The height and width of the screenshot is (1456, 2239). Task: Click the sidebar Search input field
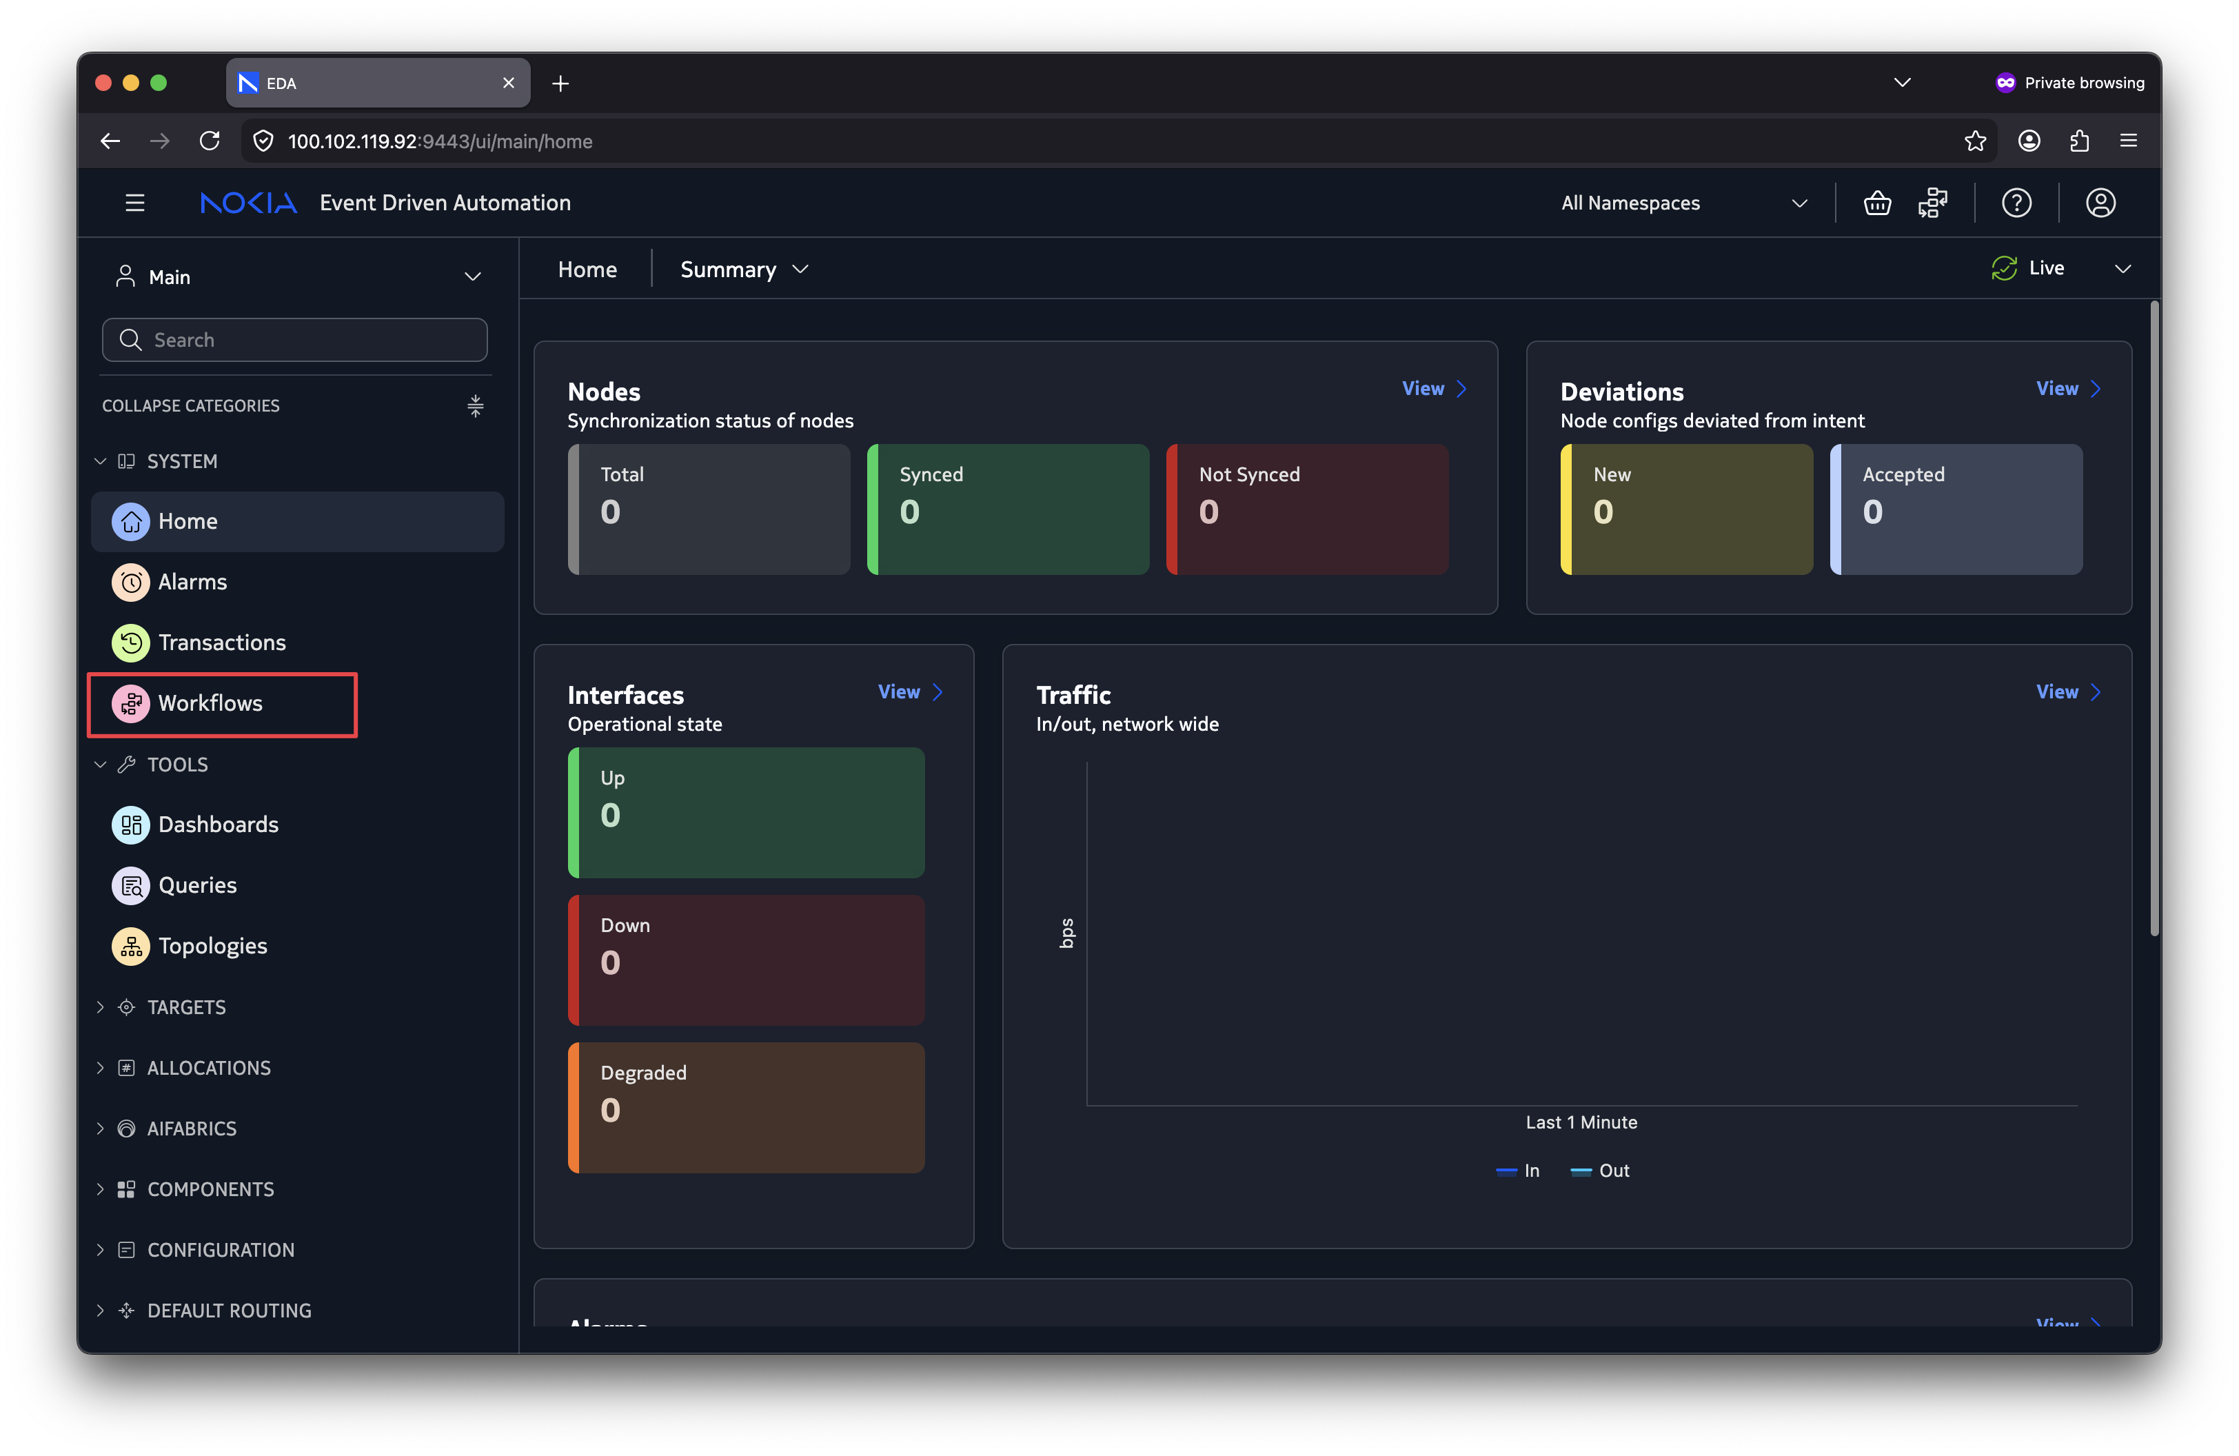[x=294, y=340]
